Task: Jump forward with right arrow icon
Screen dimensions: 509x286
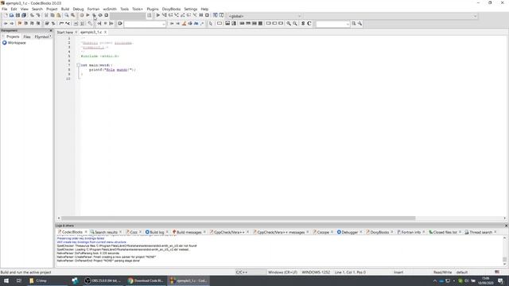Action: pyautogui.click(x=12, y=23)
